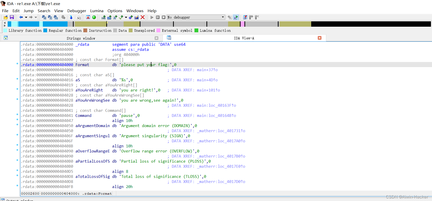Close the Strings window tab
This screenshot has width=432, height=201.
coord(156,38)
